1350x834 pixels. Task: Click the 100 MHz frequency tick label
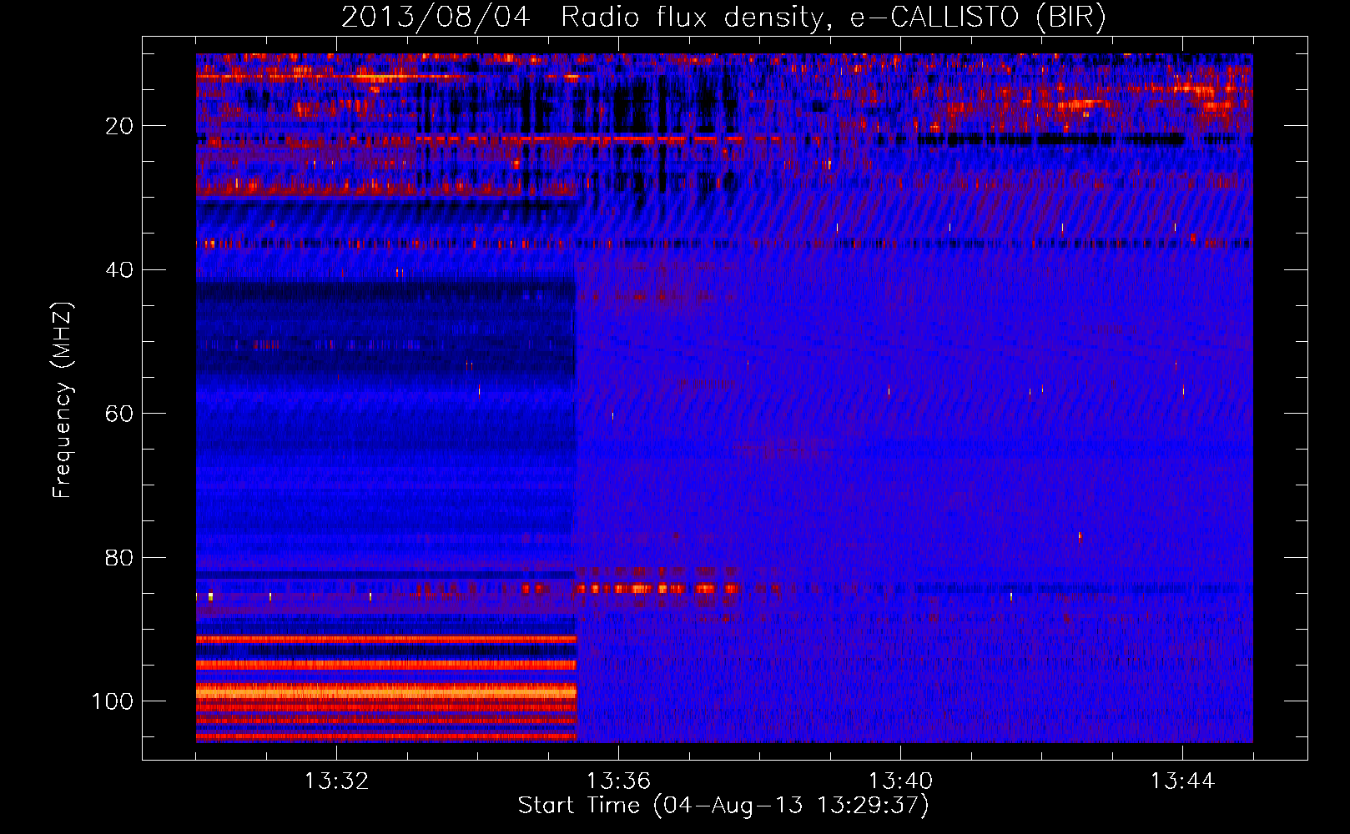[x=113, y=701]
